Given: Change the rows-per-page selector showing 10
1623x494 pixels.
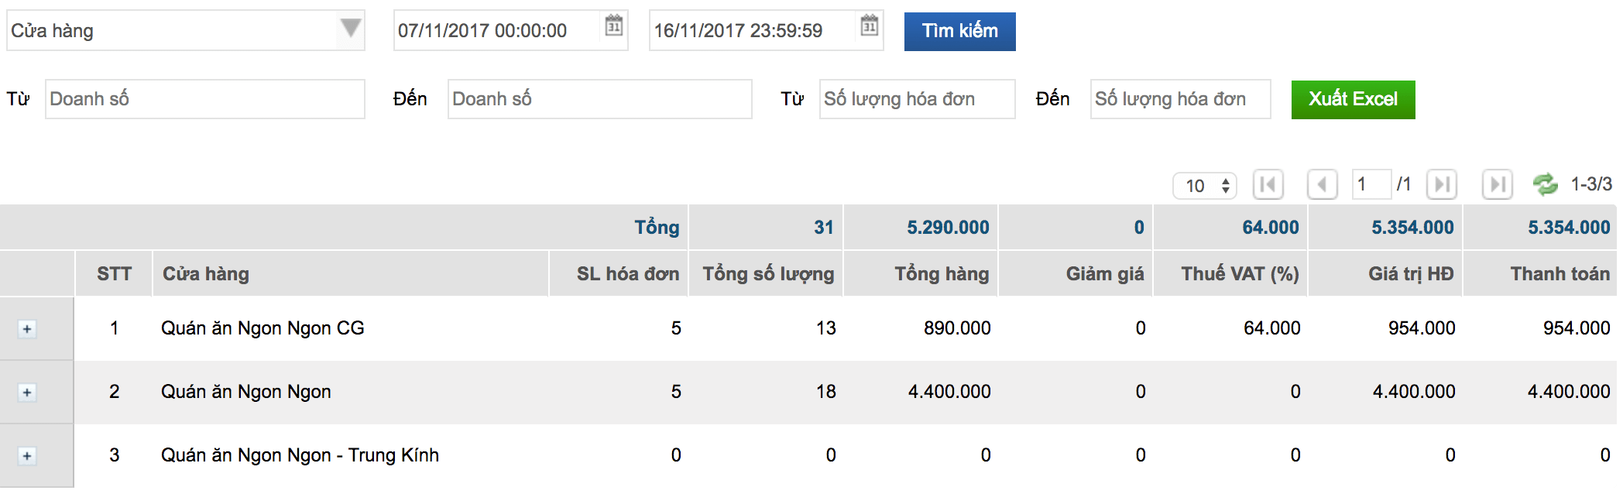Looking at the screenshot, I should pos(1205,186).
